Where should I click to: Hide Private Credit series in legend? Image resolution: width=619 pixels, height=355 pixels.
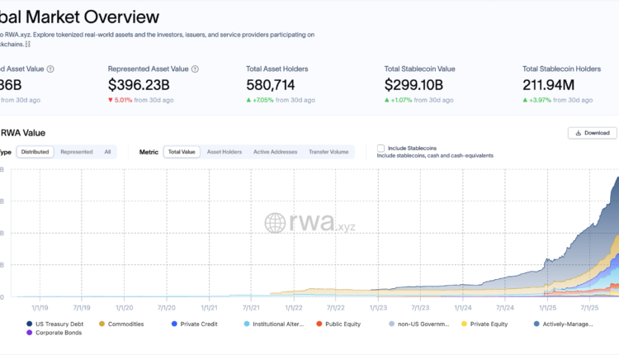pyautogui.click(x=194, y=324)
